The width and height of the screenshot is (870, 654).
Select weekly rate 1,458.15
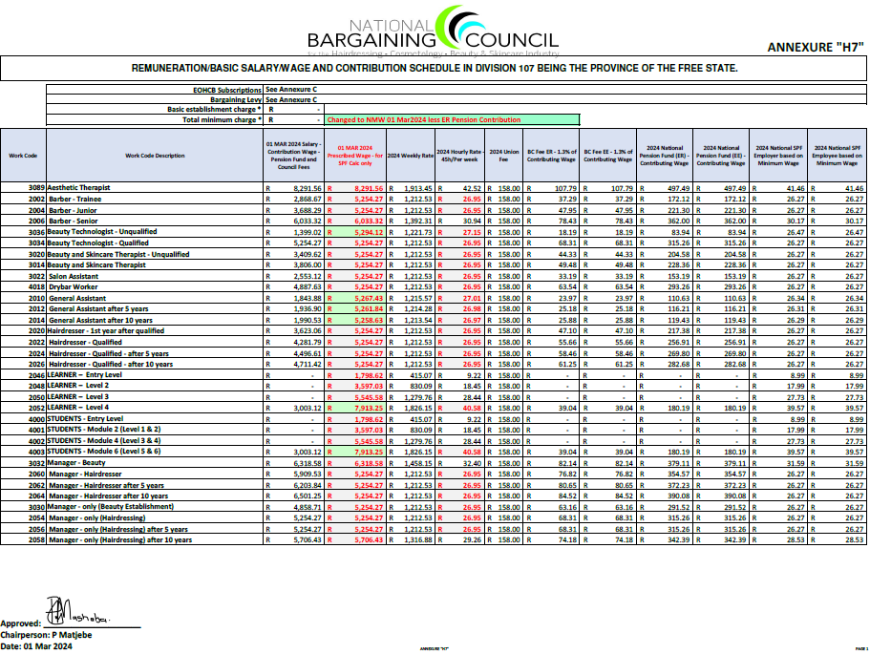[x=417, y=463]
